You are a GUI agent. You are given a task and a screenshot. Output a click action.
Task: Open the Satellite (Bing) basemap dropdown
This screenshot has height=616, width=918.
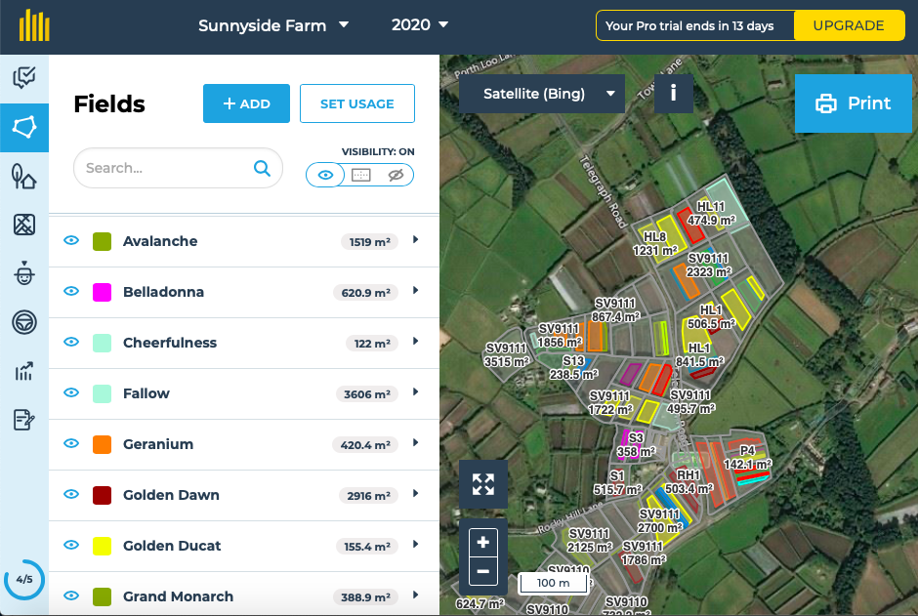(x=542, y=94)
